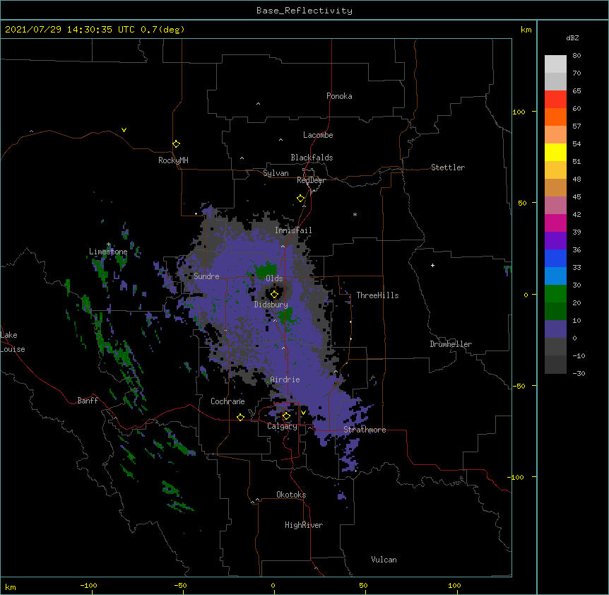Click the Cochrane town label
Image resolution: width=609 pixels, height=595 pixels.
coord(227,401)
